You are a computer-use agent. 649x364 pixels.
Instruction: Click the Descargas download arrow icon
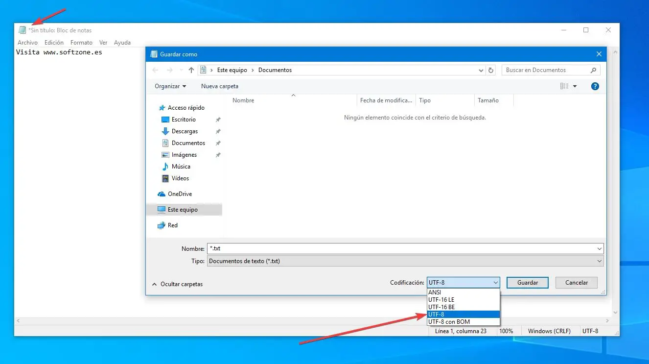pyautogui.click(x=165, y=131)
